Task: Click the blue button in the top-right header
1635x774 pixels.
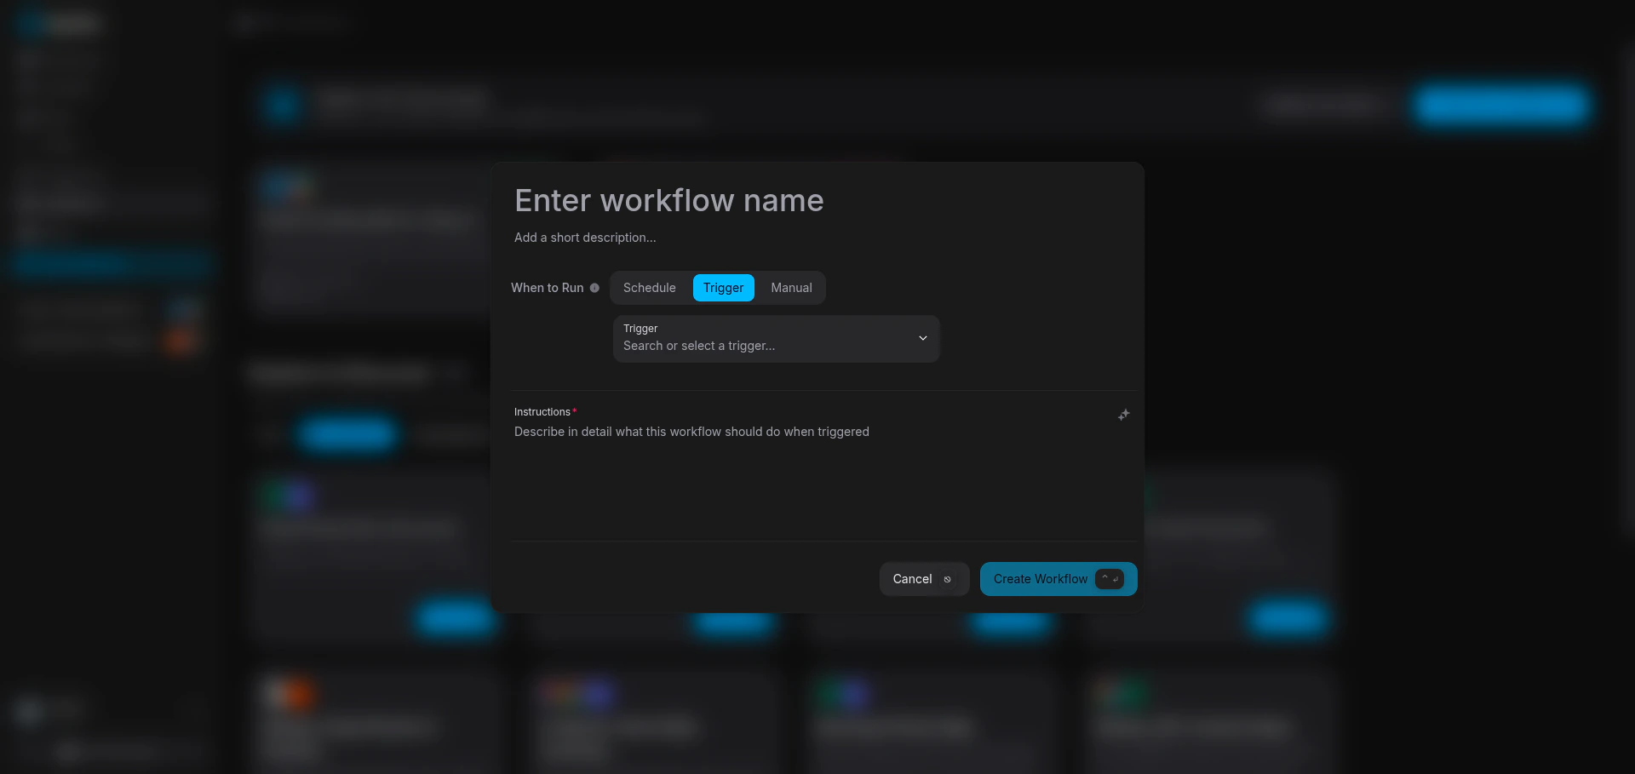Action: point(1501,106)
